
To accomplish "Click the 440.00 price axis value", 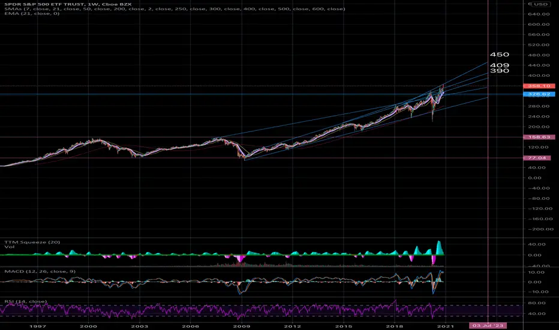I will (x=539, y=65).
